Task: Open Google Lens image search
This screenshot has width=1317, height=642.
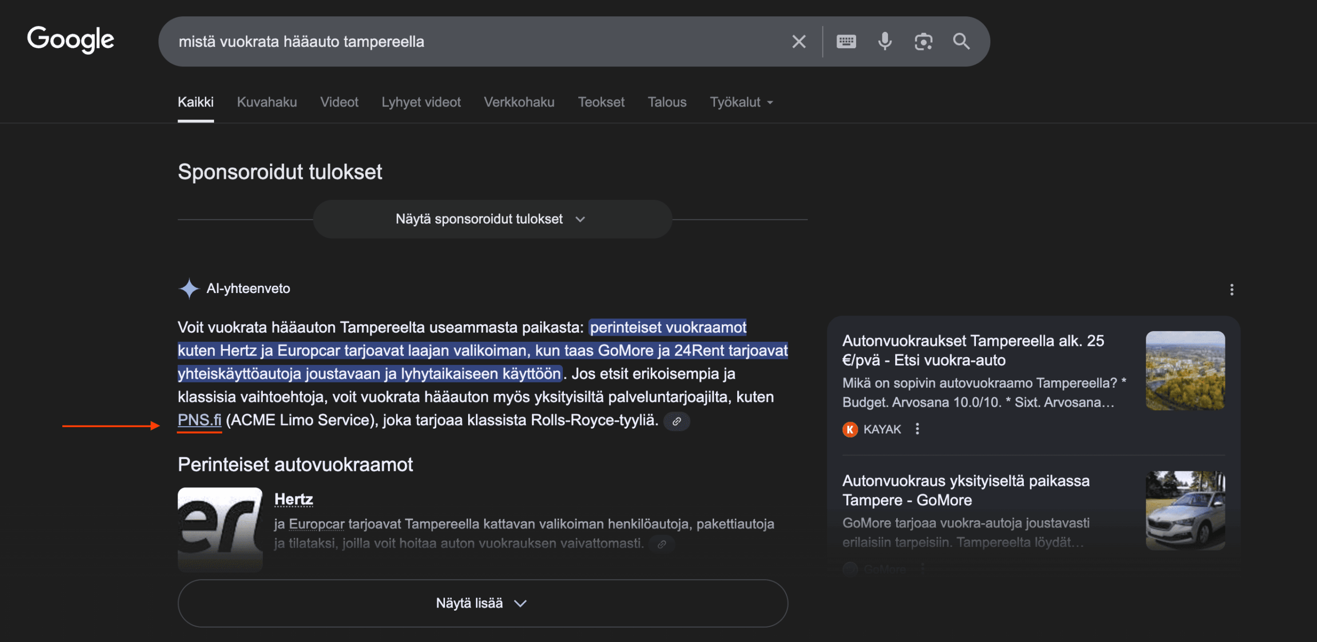Action: [x=923, y=41]
